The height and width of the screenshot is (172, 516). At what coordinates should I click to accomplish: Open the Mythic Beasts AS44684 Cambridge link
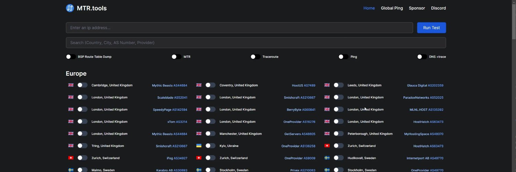click(x=170, y=85)
